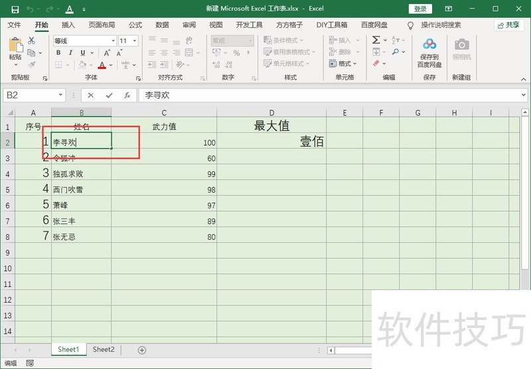The width and height of the screenshot is (531, 369).
Task: Open the borders dropdown arrow
Action: pos(68,64)
